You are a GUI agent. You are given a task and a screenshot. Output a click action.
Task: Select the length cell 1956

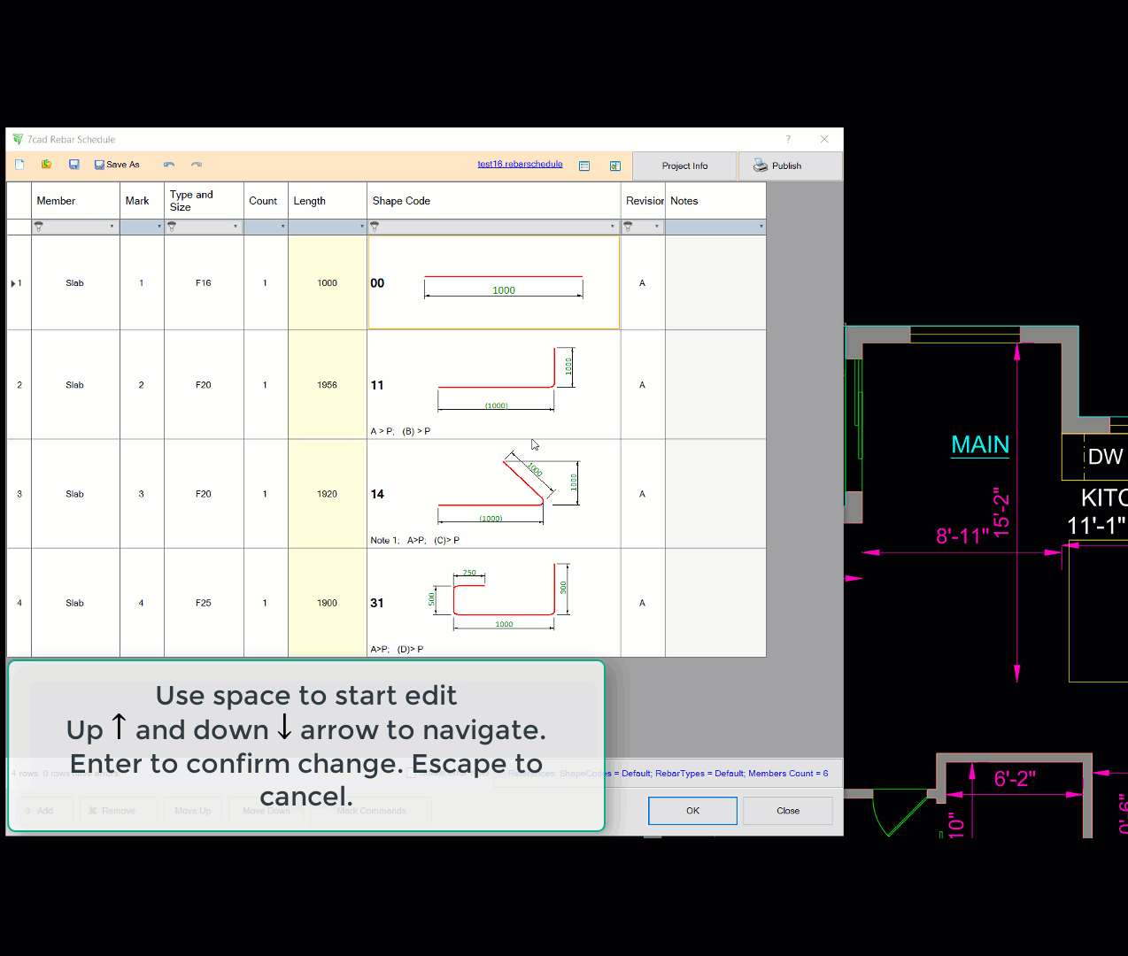point(328,385)
